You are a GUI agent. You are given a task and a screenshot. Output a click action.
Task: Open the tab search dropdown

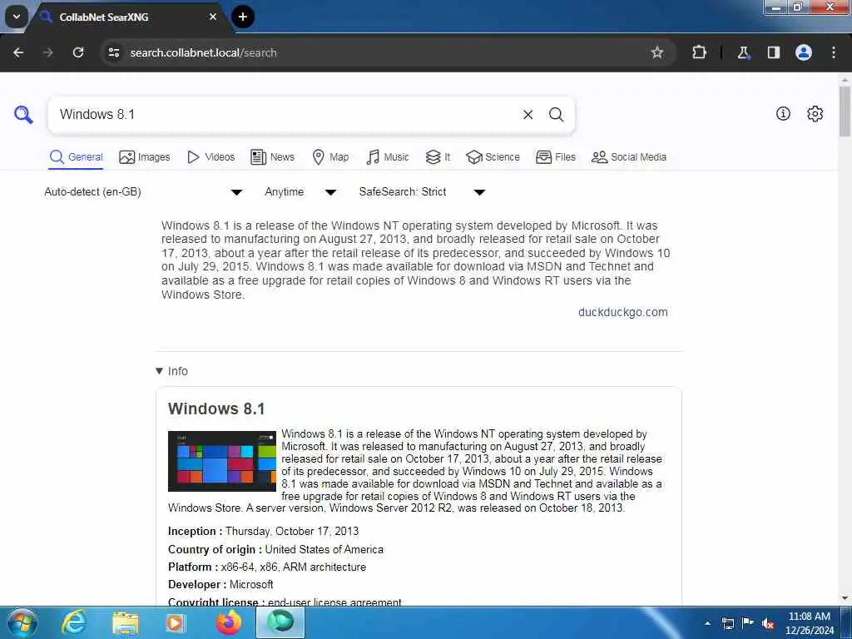click(x=17, y=17)
